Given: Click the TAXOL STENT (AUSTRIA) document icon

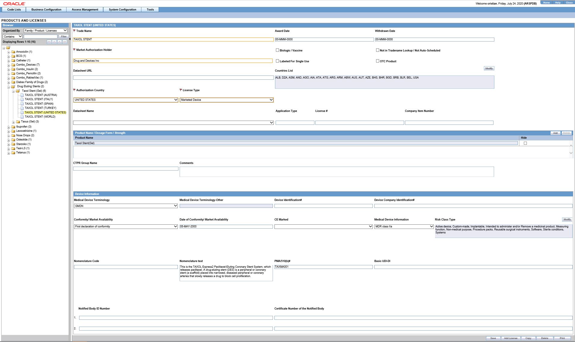Looking at the screenshot, I should [x=22, y=95].
